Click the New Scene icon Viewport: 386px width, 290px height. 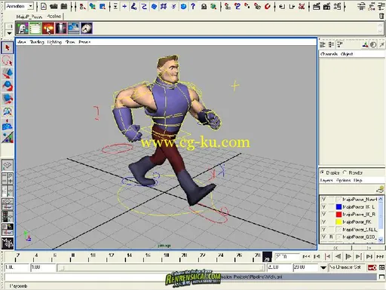44,6
